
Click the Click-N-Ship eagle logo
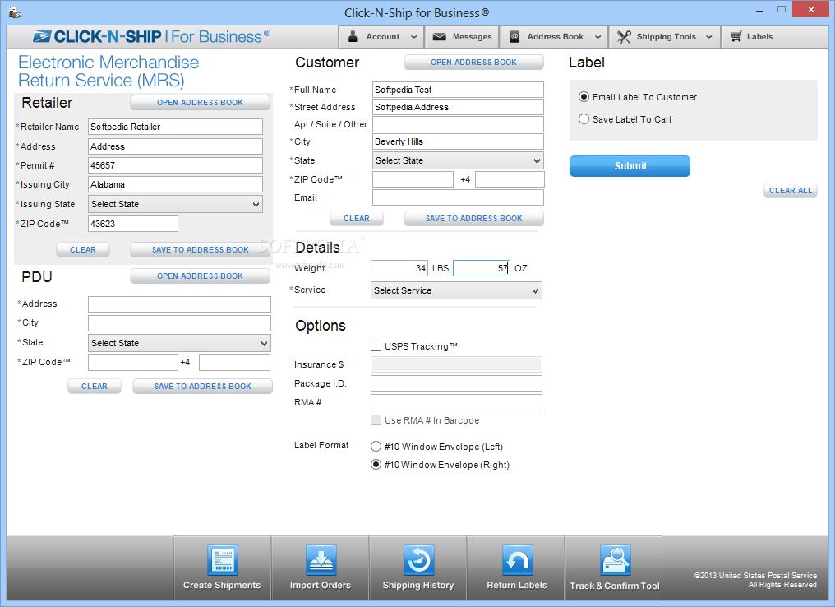point(42,36)
